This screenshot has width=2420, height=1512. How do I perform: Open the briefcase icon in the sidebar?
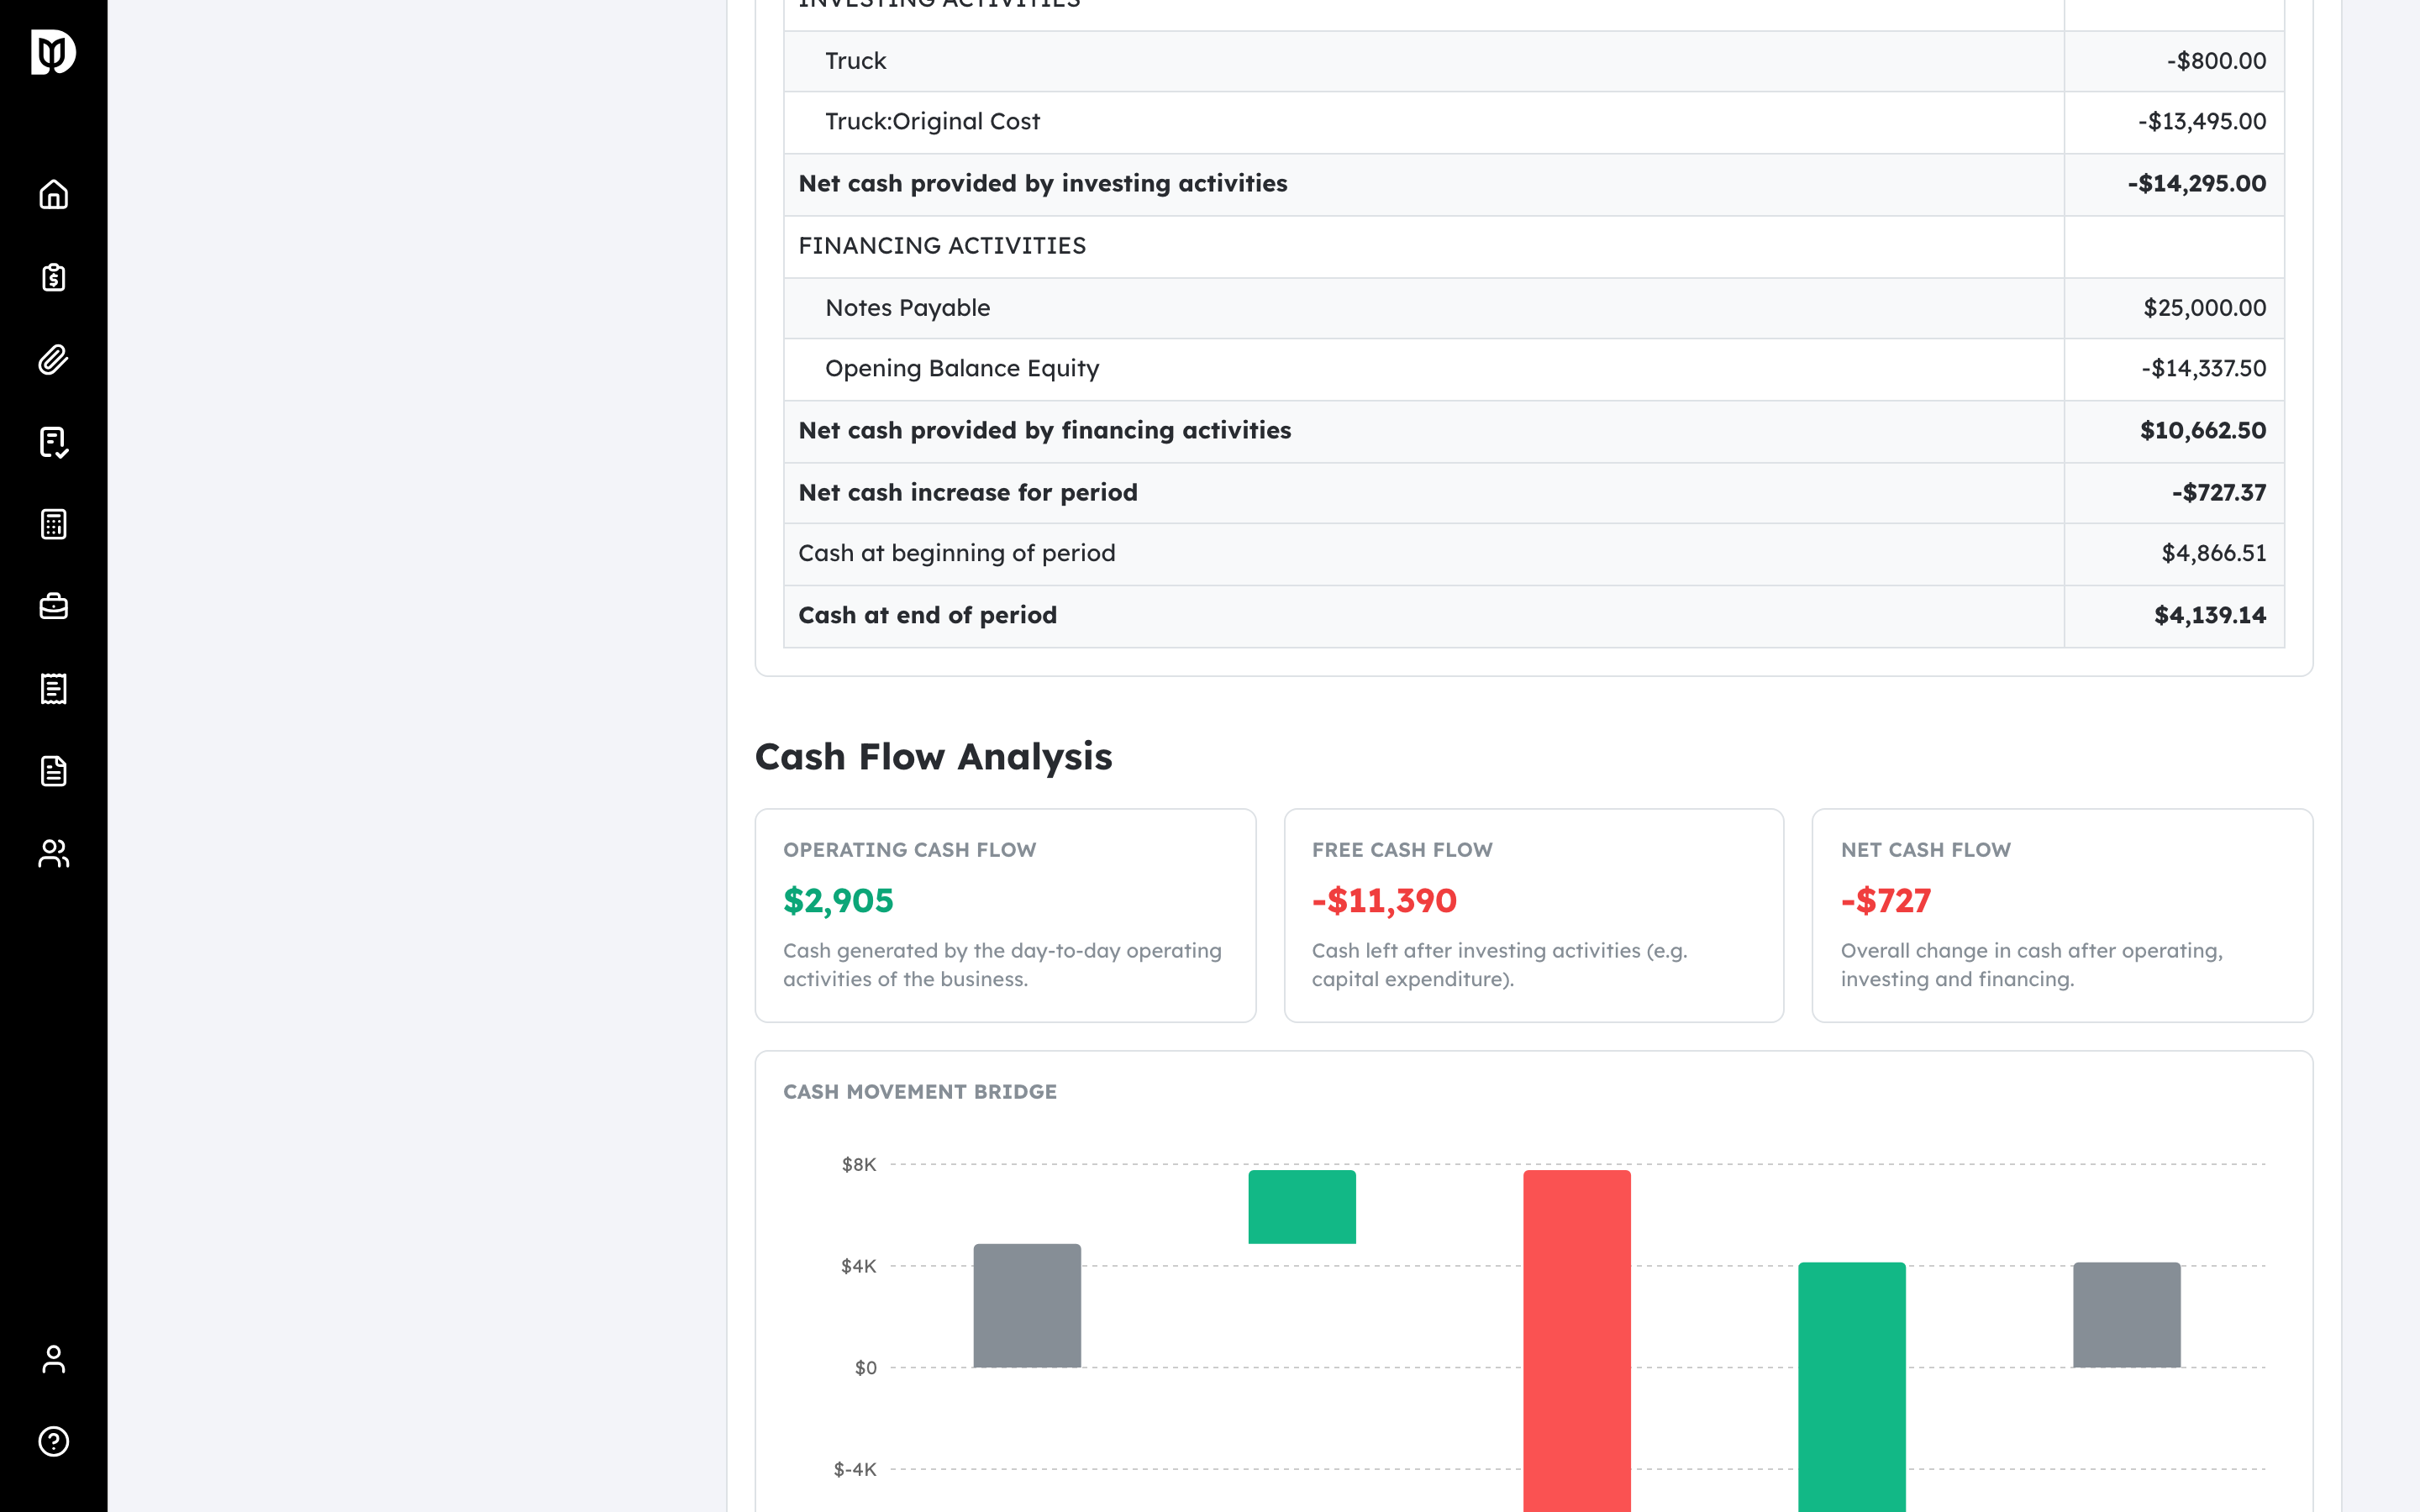(53, 606)
